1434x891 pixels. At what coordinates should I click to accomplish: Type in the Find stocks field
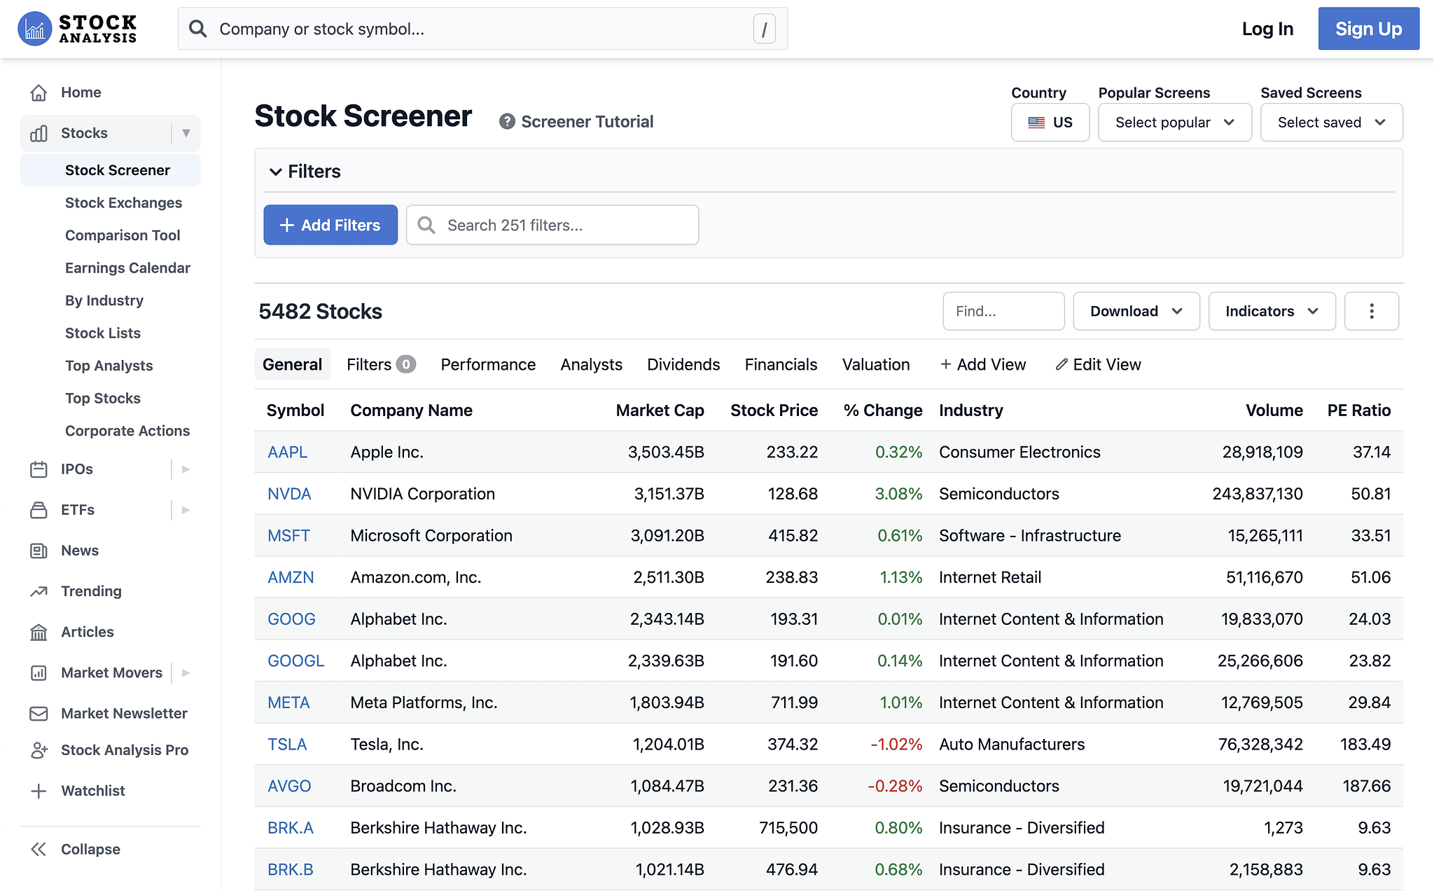pos(1003,311)
